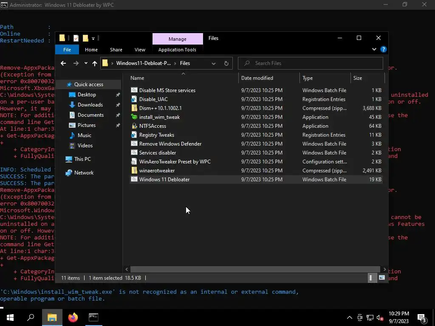Click the muted volume tray icon
Viewport: 435px width, 326px height.
380,318
